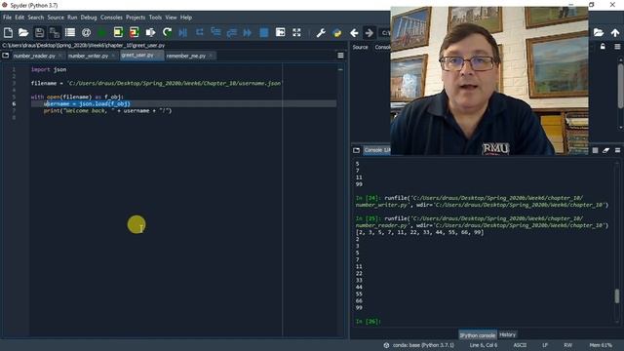Open the Run menu
Image resolution: width=624 pixels, height=351 pixels.
[x=72, y=18]
